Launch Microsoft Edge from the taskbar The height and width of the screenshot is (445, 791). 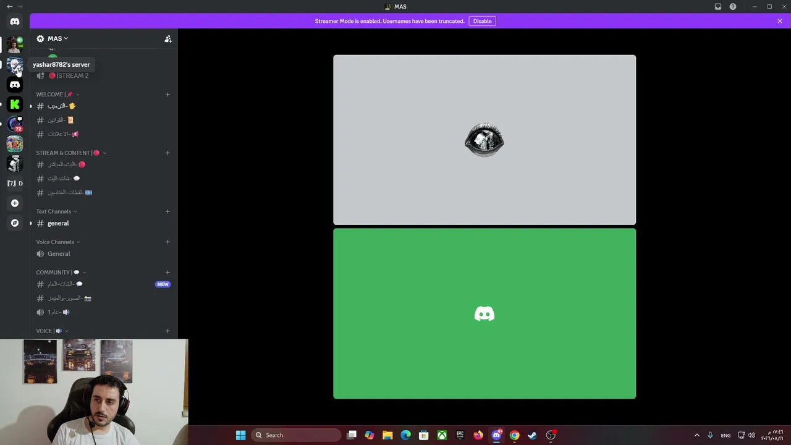pyautogui.click(x=405, y=435)
